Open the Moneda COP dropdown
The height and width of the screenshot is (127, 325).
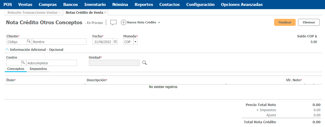[135, 42]
